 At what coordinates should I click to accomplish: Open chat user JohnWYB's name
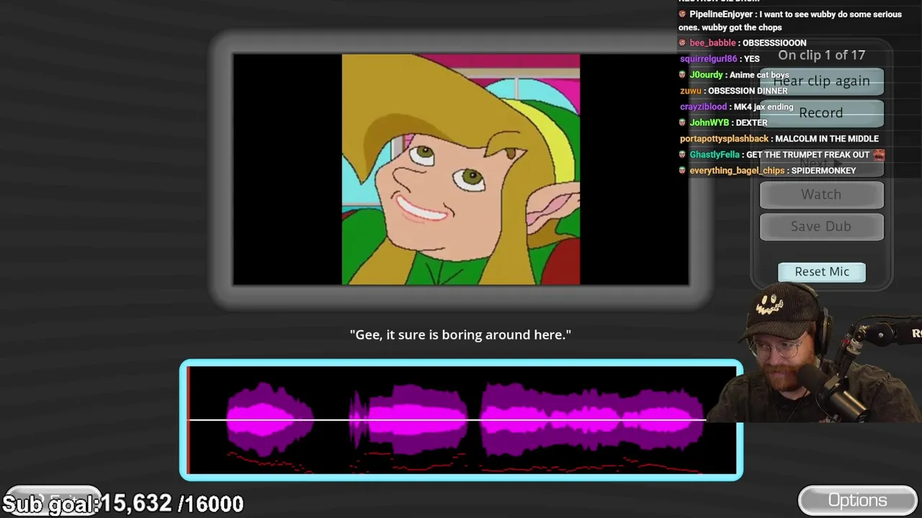[710, 122]
